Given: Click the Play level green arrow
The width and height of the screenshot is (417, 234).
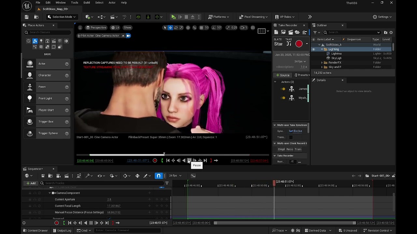Looking at the screenshot, I should (174, 17).
